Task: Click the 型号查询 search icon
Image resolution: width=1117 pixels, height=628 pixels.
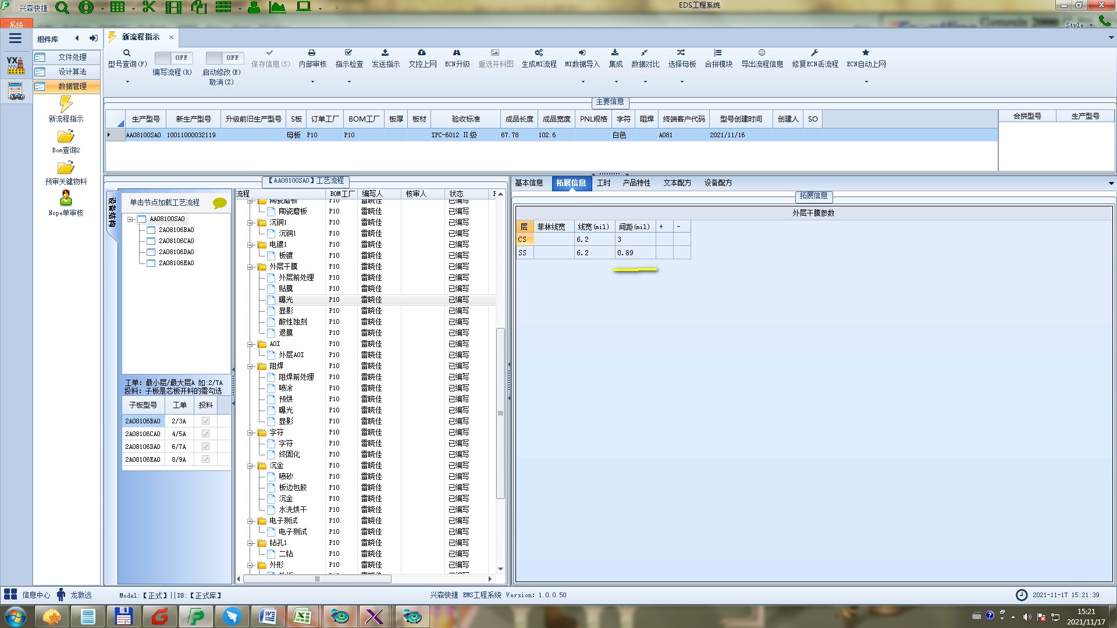Action: 127,53
